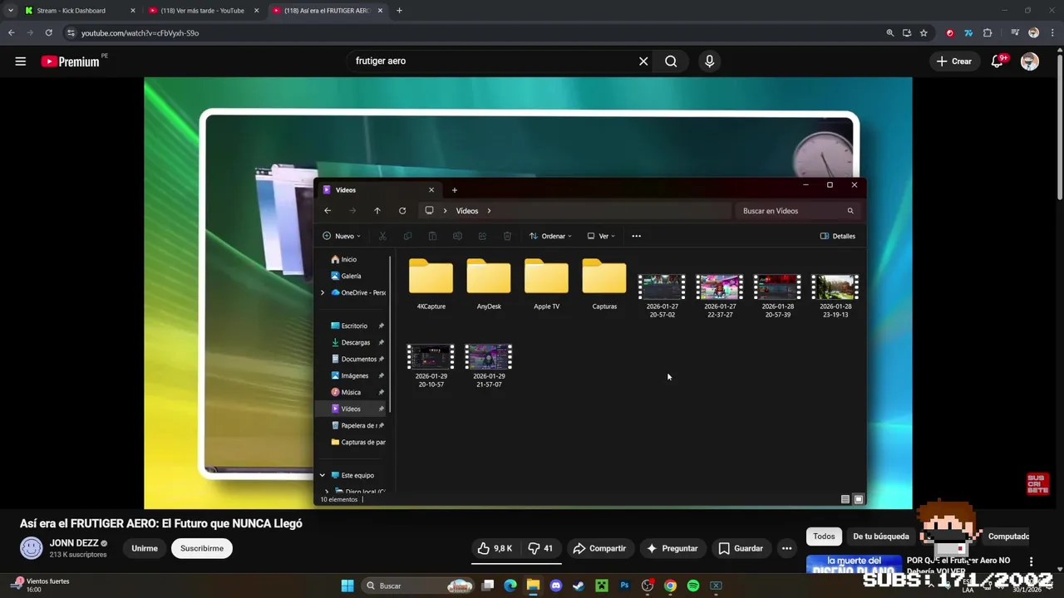Open the YouTube hamburger guide menu

coord(20,61)
